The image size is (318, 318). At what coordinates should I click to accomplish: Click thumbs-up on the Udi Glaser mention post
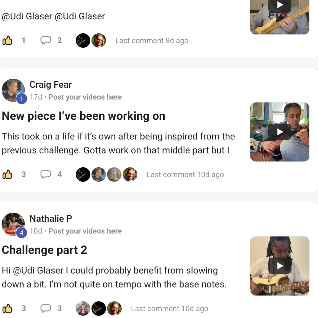(x=8, y=41)
